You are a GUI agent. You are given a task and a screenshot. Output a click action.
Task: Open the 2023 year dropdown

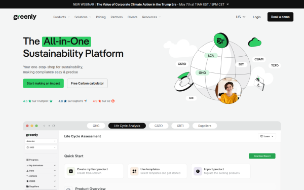click(41, 147)
